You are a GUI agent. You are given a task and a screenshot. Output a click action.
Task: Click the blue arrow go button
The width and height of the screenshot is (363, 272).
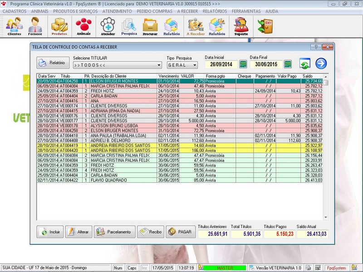(321, 64)
